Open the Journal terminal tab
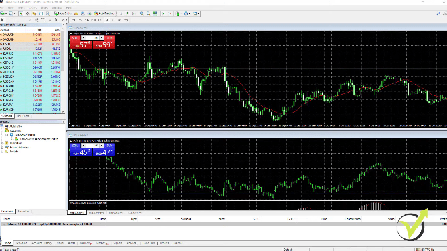This screenshot has width=447, height=251. point(177,244)
